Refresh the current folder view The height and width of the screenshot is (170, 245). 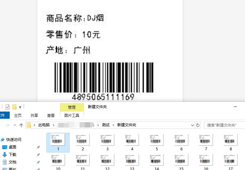[x=198, y=125]
